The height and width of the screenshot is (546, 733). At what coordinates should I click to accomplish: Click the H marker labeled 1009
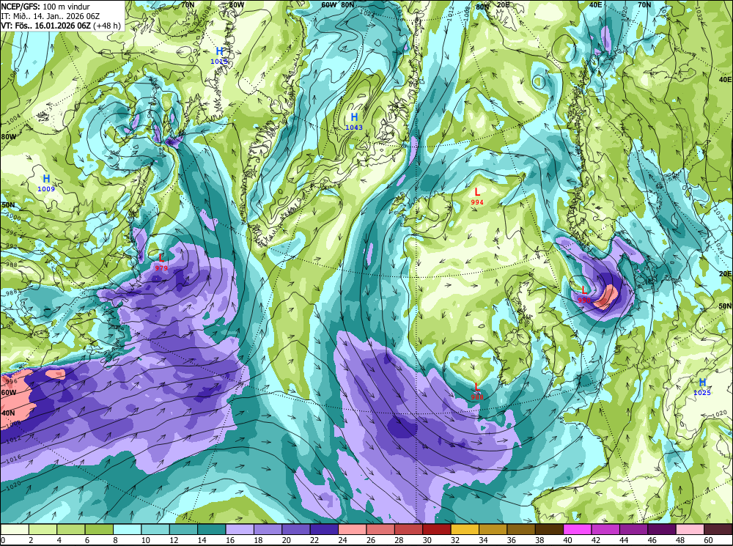pos(46,179)
